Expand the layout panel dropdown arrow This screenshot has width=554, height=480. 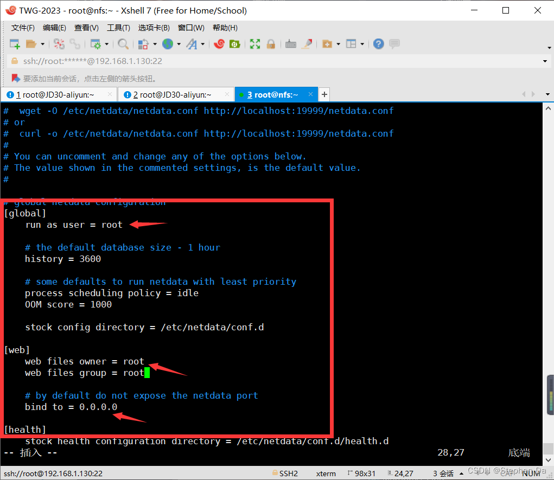(362, 44)
